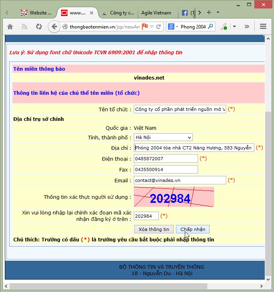Click the 'Điện thoại' phone field

166,159
